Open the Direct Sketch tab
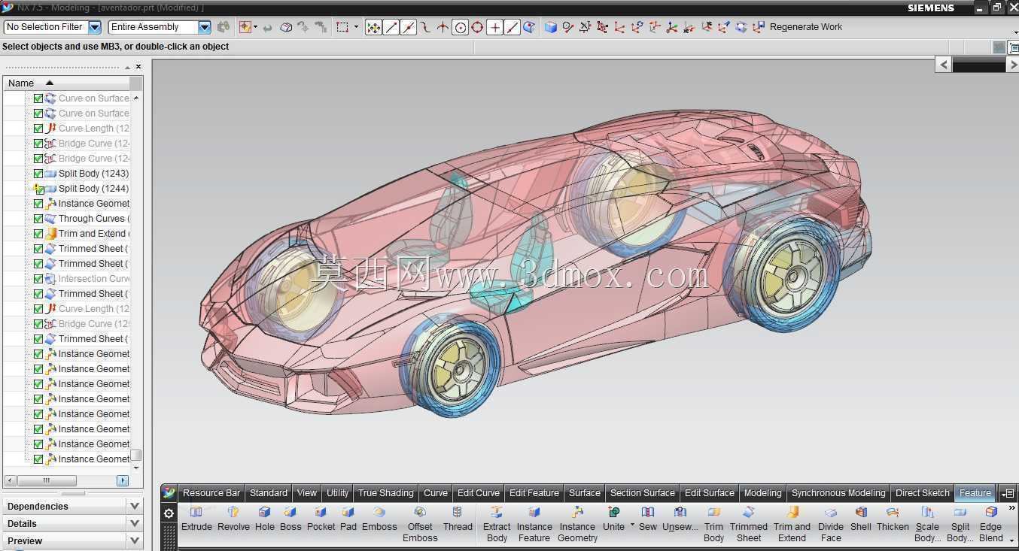Viewport: 1019px width, 551px height. pyautogui.click(x=923, y=493)
